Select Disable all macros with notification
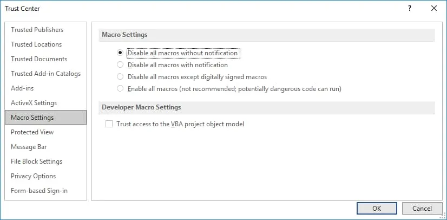 point(120,65)
